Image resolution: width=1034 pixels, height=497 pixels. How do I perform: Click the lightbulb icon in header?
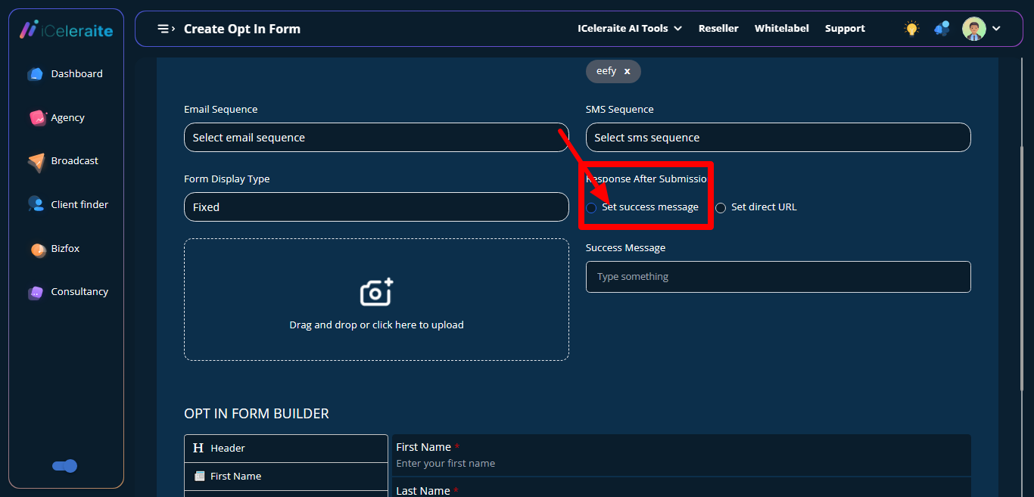(911, 29)
